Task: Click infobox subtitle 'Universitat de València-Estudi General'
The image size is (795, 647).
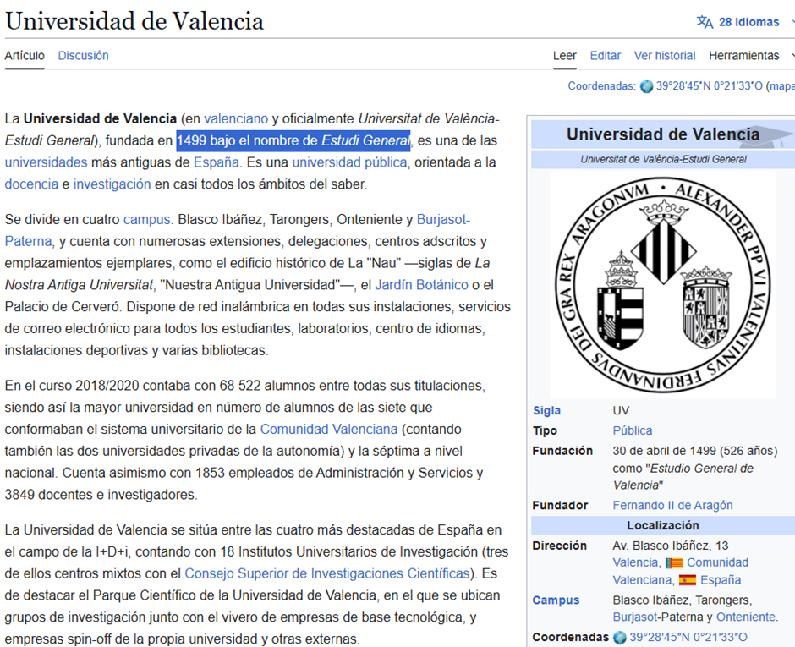Action: point(663,159)
